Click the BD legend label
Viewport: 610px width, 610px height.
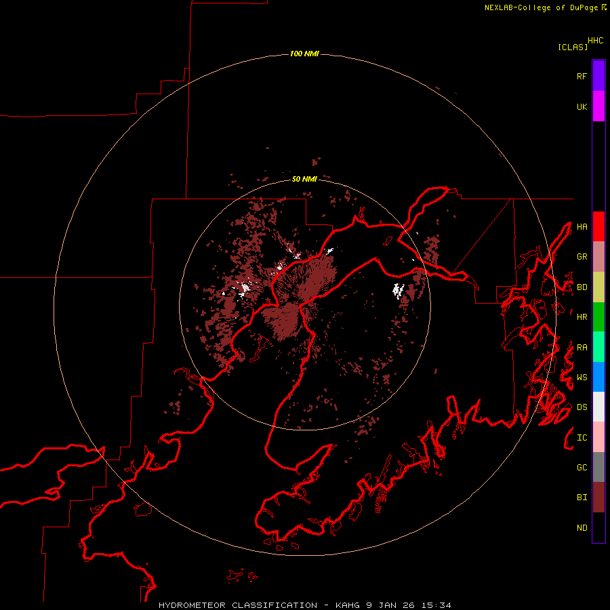[582, 287]
